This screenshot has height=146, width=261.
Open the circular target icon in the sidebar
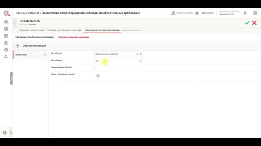point(6,49)
